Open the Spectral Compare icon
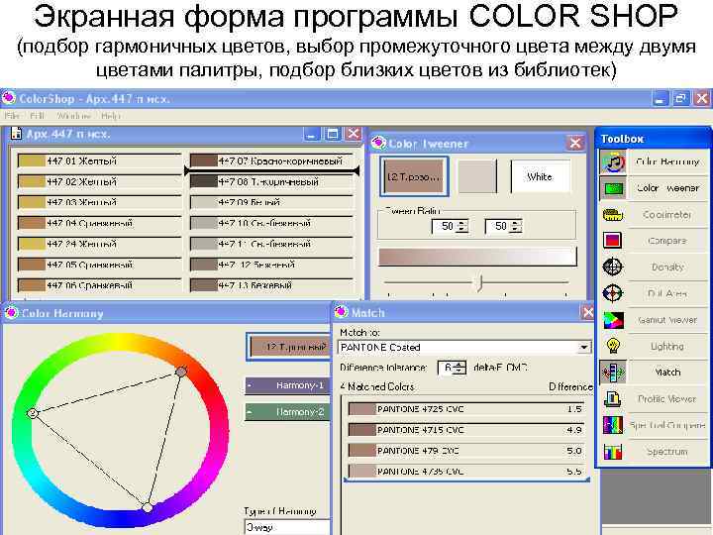Image resolution: width=713 pixels, height=535 pixels. [x=613, y=425]
